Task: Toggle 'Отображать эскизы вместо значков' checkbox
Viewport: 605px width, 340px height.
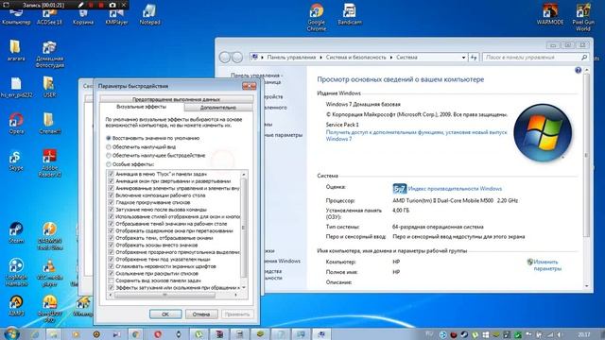Action: (x=112, y=245)
